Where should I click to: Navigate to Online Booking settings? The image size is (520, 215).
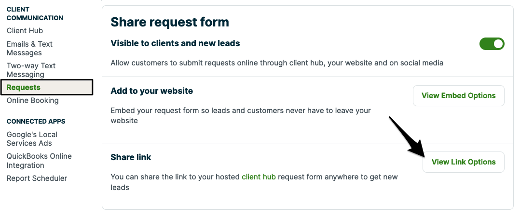click(32, 101)
